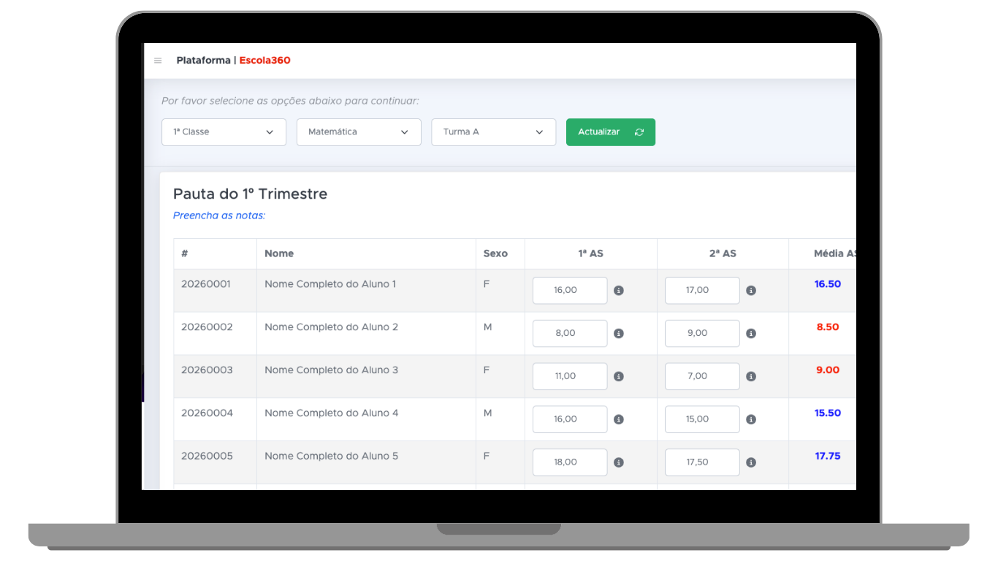Viewport: 998px width, 561px height.
Task: Click the Plataforma Escola360 logo link
Action: tap(233, 61)
